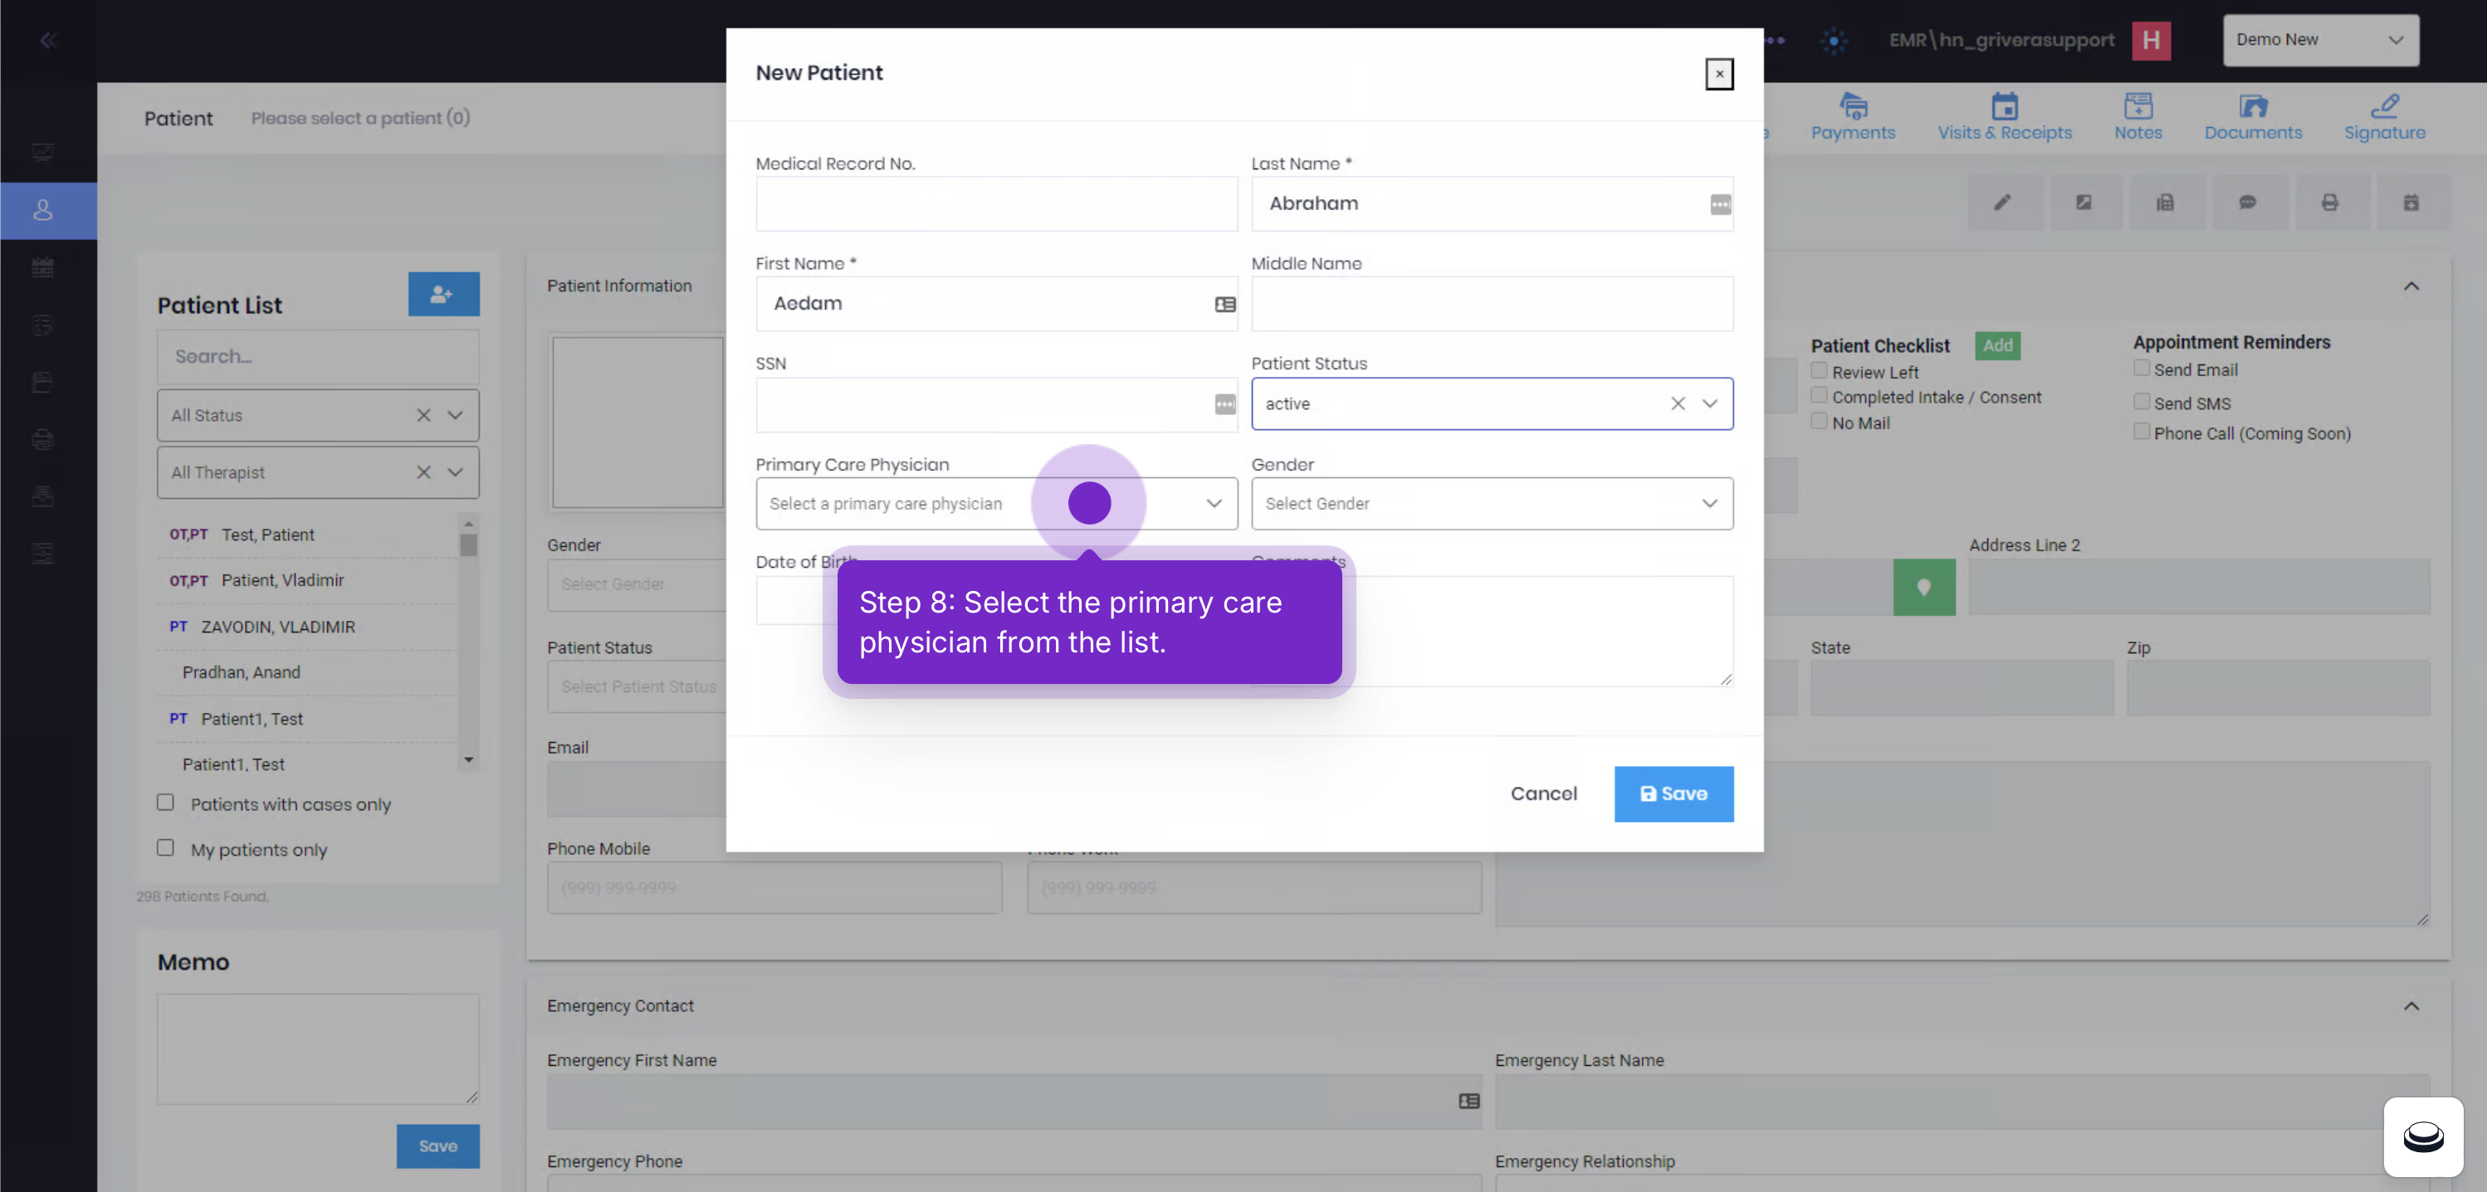Click the red H user avatar
The width and height of the screenshot is (2487, 1192).
(2150, 41)
